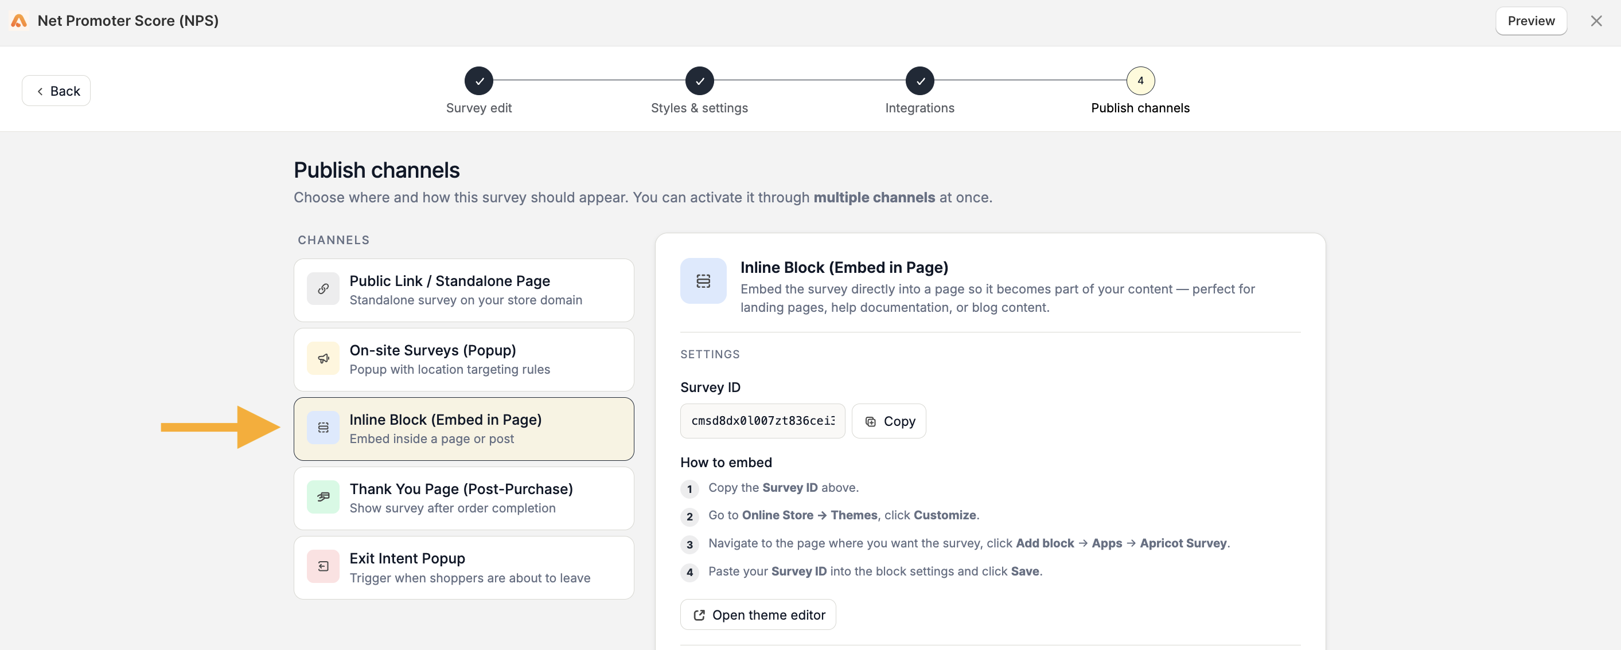The image size is (1621, 650).
Task: Click the Integrations step label
Action: (919, 108)
